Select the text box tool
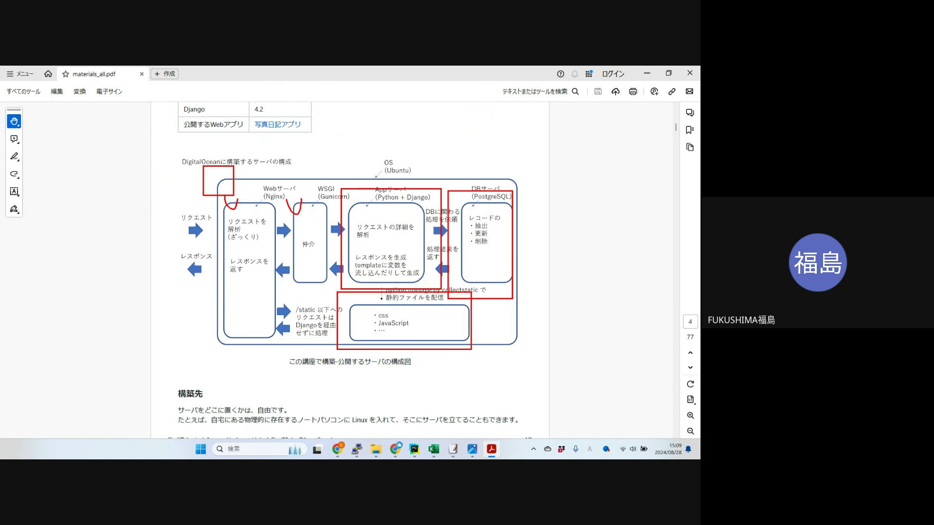 tap(14, 192)
